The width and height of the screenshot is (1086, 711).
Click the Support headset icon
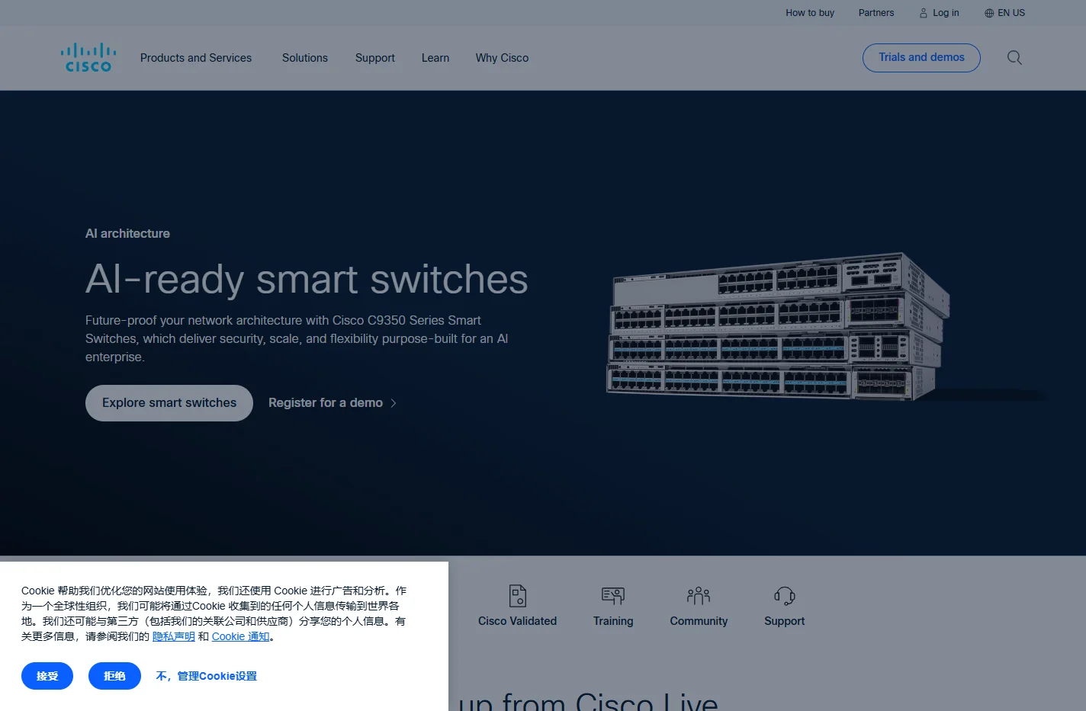pos(785,595)
